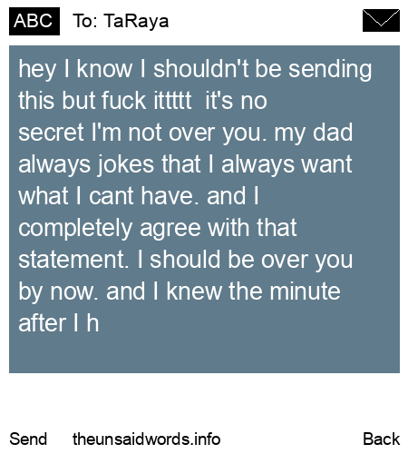Screen dimensions: 408x454
Task: Click the recipient name TaRaya
Action: pyautogui.click(x=136, y=22)
